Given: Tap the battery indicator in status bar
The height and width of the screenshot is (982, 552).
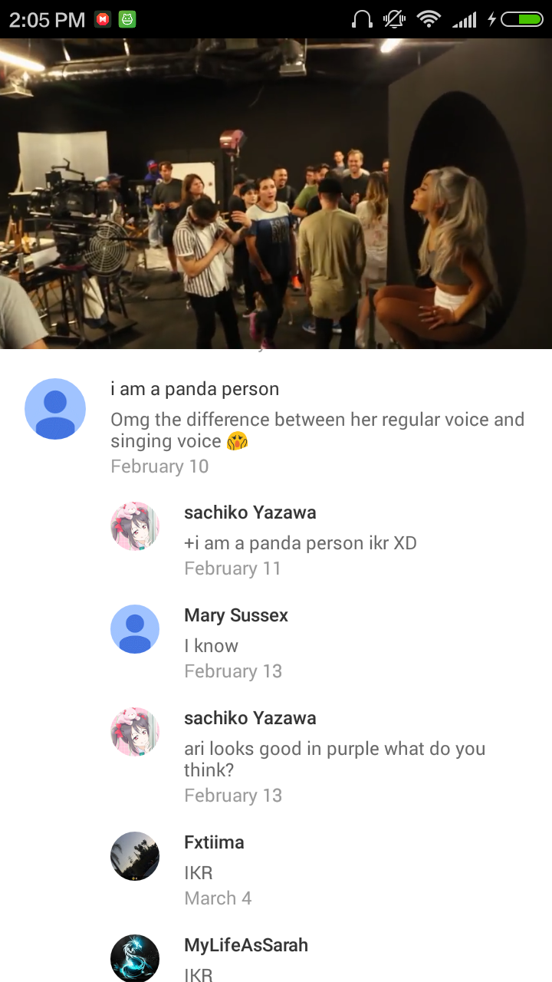Looking at the screenshot, I should tap(522, 19).
